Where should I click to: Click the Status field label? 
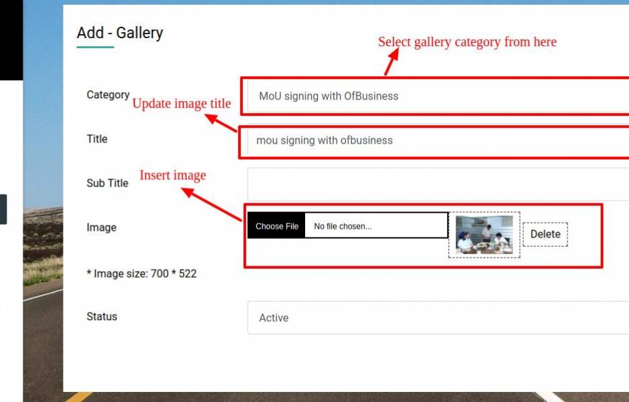[x=102, y=316]
